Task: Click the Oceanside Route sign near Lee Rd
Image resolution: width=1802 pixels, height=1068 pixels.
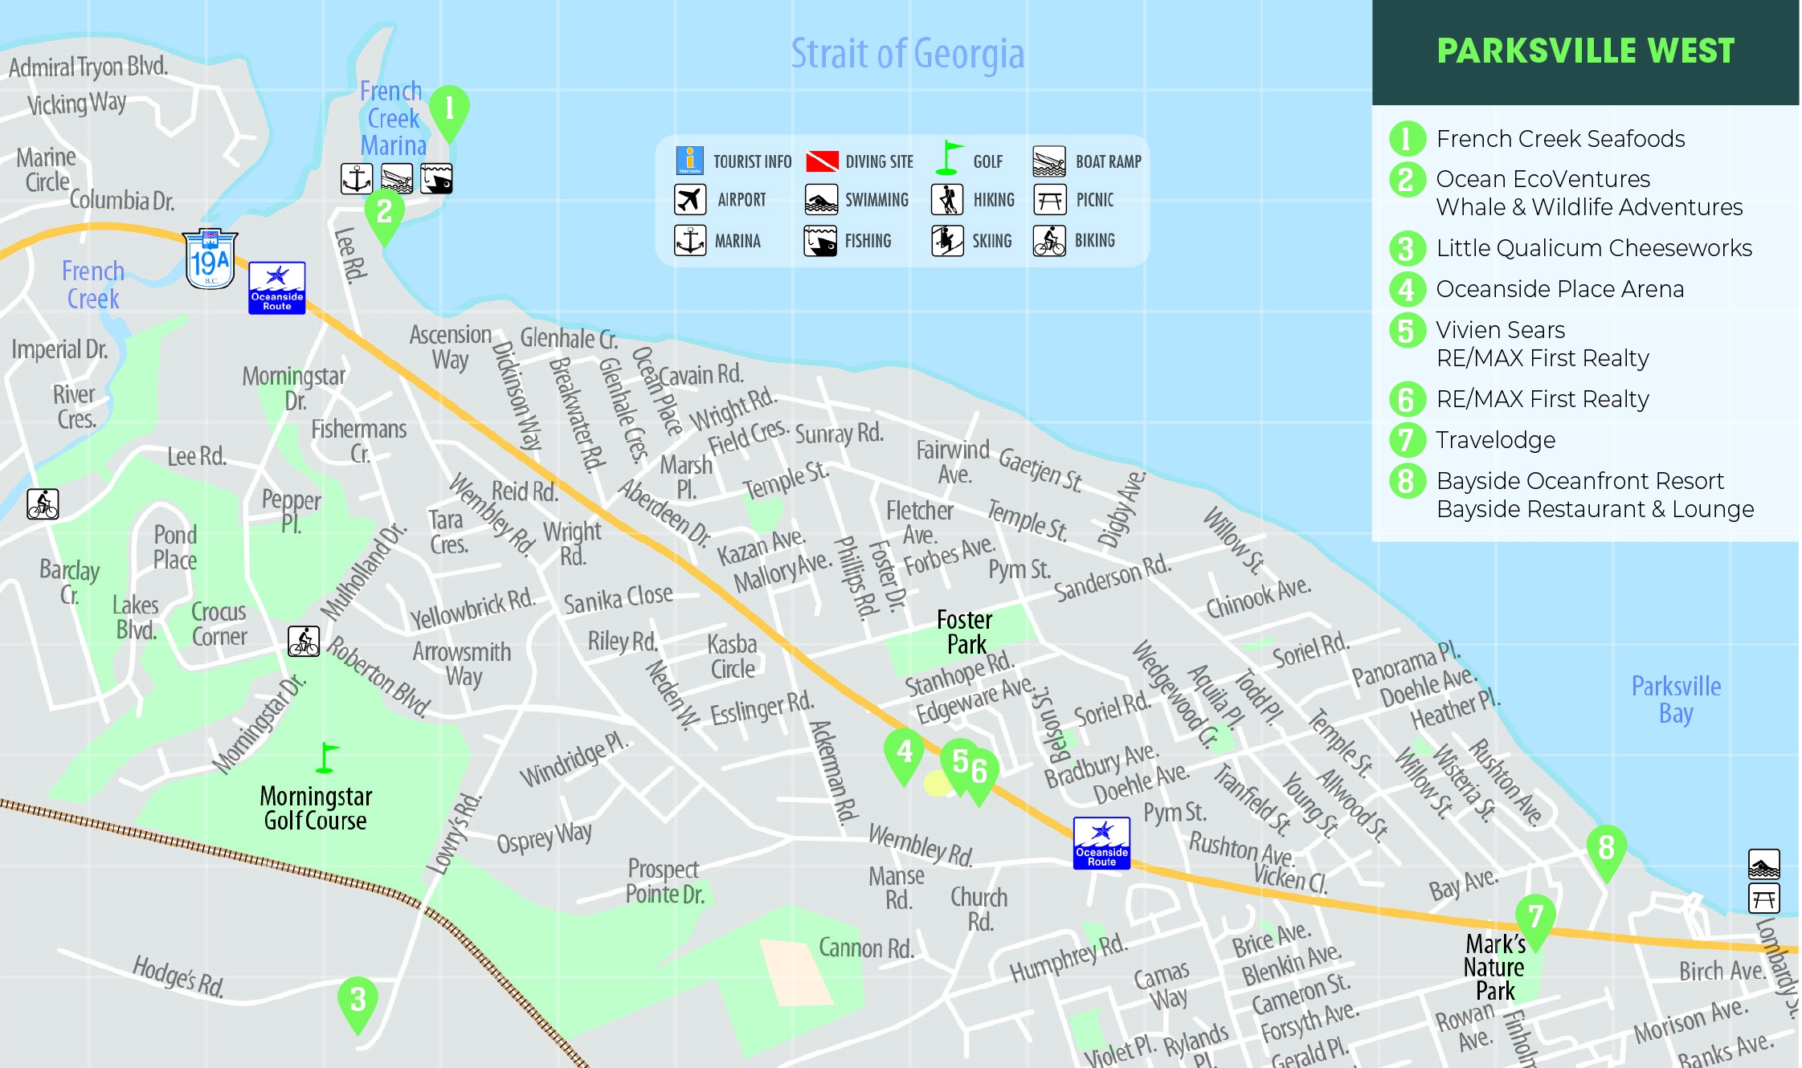Action: tap(276, 287)
